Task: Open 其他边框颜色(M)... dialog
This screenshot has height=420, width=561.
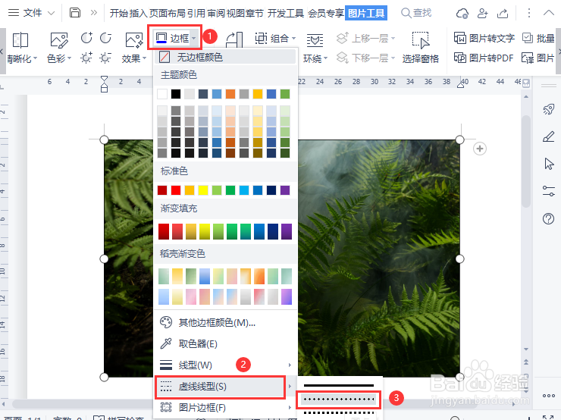Action: 225,323
